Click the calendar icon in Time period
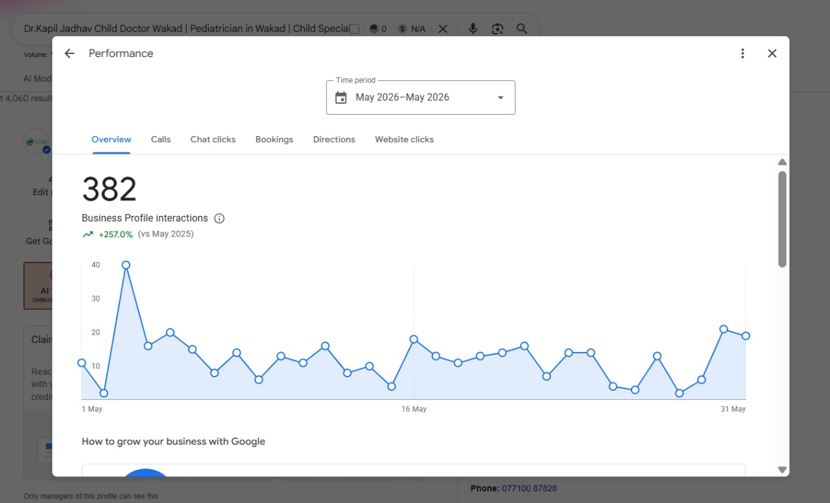This screenshot has width=830, height=503. tap(341, 98)
